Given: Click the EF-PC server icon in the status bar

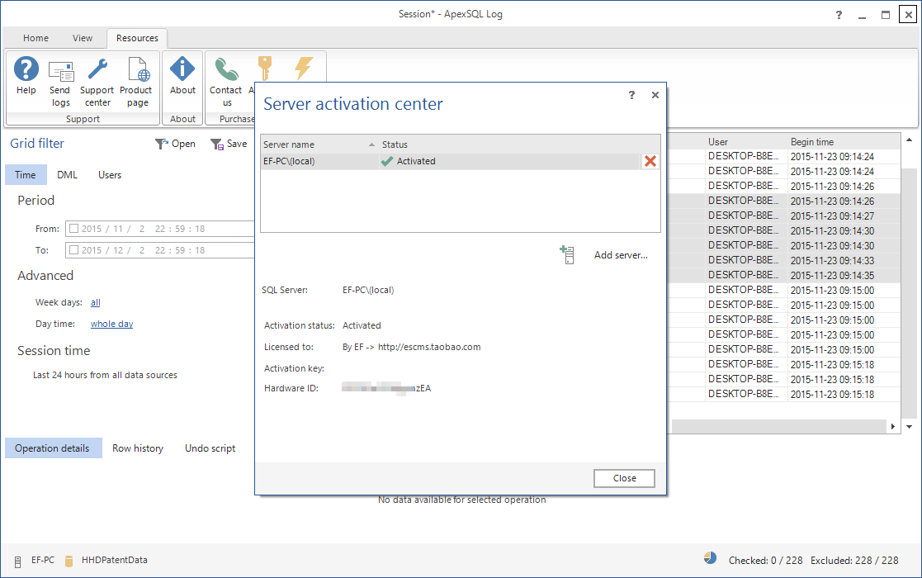Looking at the screenshot, I should [x=17, y=561].
